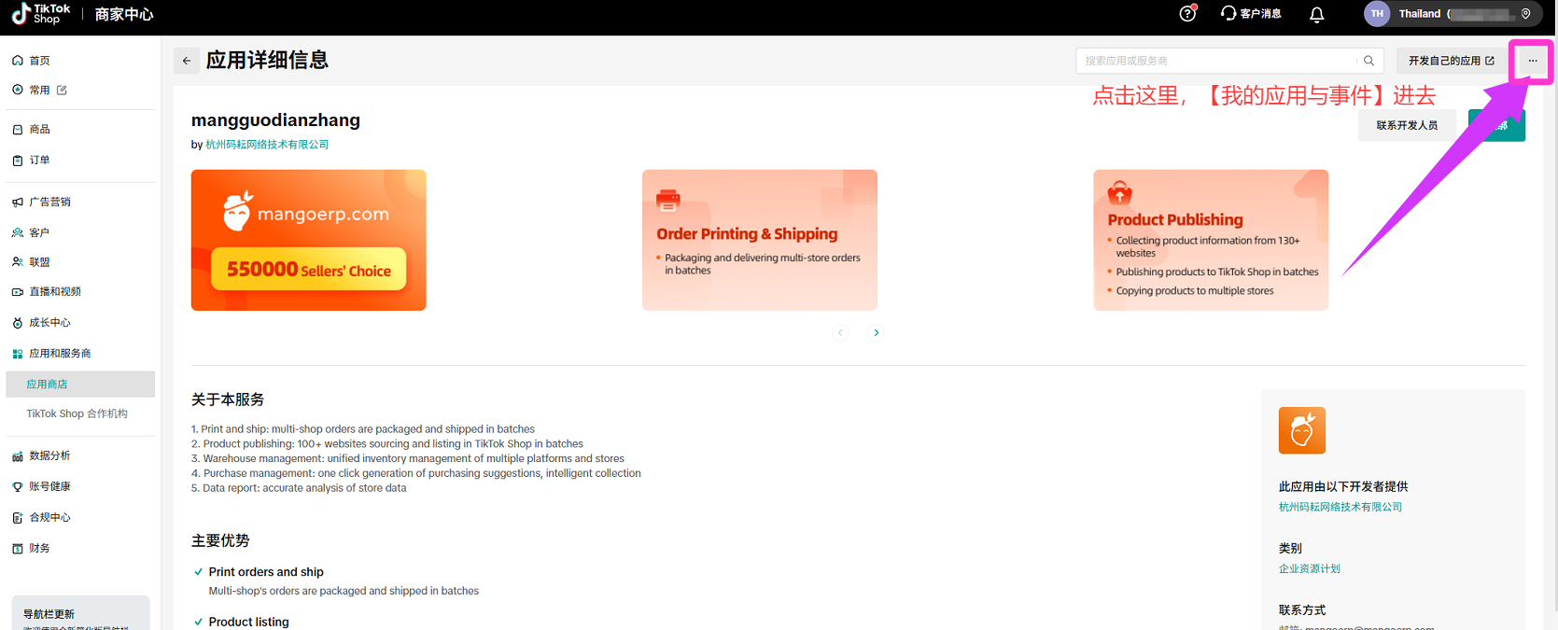Show next carousel banner with right chevron
This screenshot has height=630, width=1558.
pos(876,332)
